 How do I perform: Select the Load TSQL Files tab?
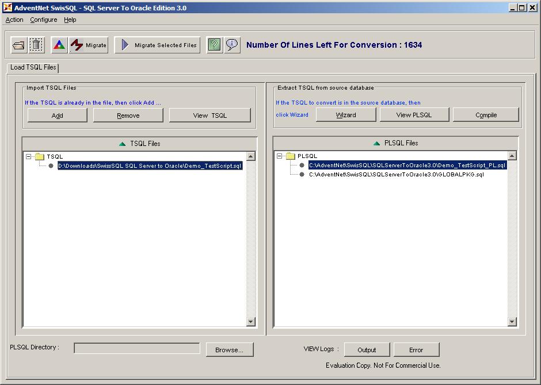(33, 67)
